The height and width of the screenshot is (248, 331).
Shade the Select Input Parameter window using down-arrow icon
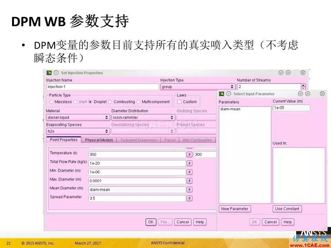click(300, 94)
